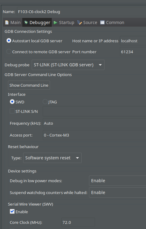Click the Debugger tab bug icon
This screenshot has height=229, width=146.
point(26,22)
